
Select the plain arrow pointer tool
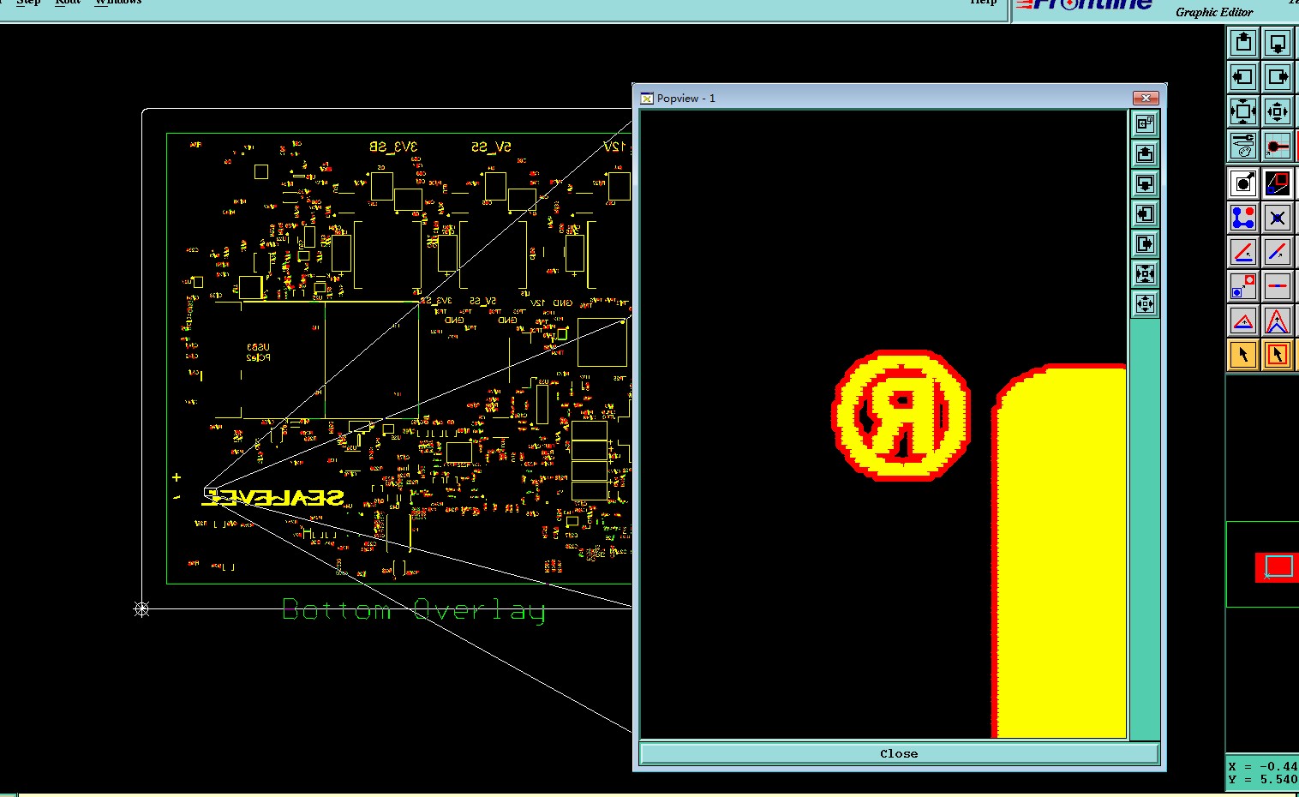[1243, 355]
